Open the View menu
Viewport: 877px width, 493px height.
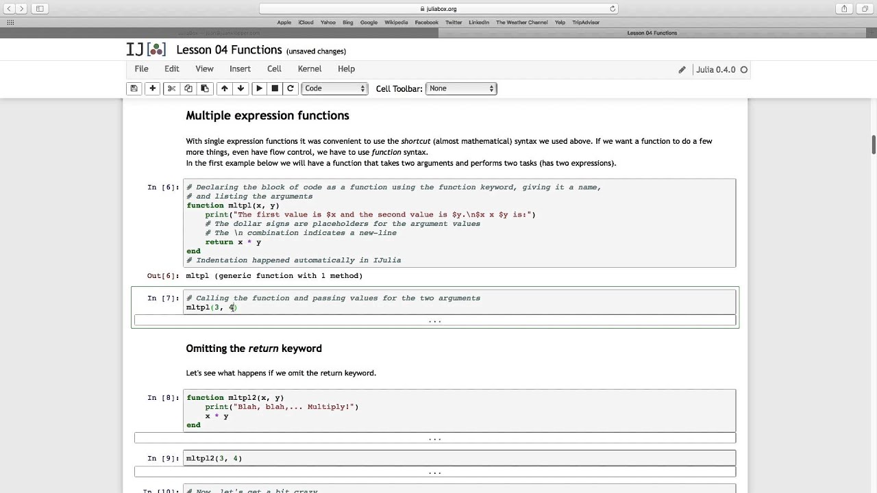204,68
